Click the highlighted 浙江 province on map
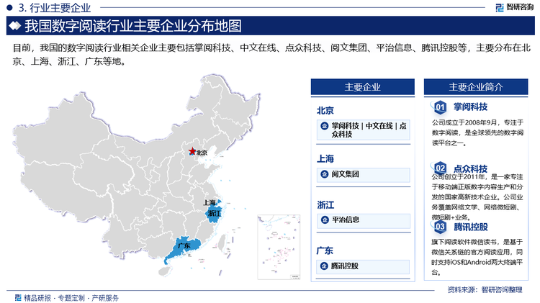540x303 pixels. point(214,215)
